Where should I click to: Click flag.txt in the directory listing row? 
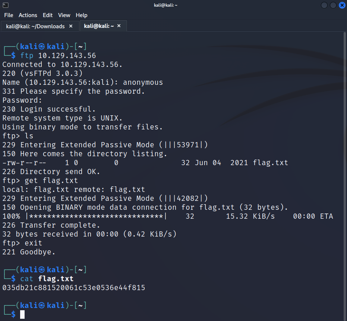(x=270, y=163)
